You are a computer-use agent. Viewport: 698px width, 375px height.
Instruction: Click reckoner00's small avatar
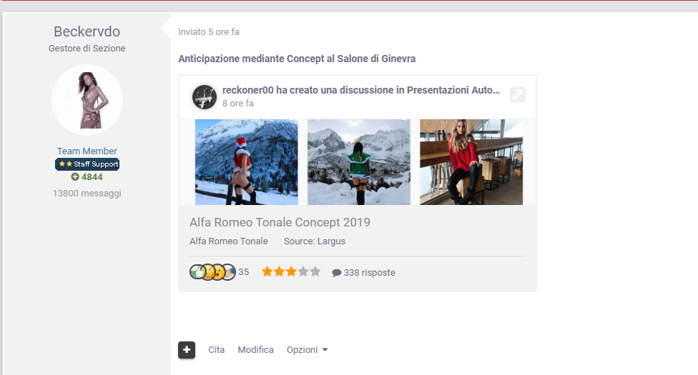coord(205,97)
